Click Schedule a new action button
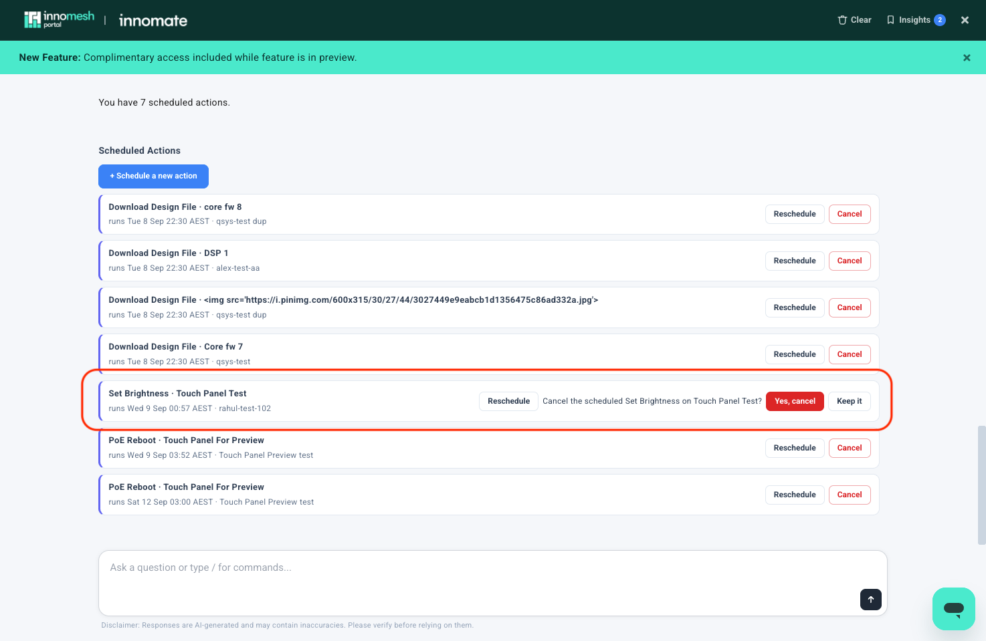This screenshot has width=986, height=641. click(153, 176)
